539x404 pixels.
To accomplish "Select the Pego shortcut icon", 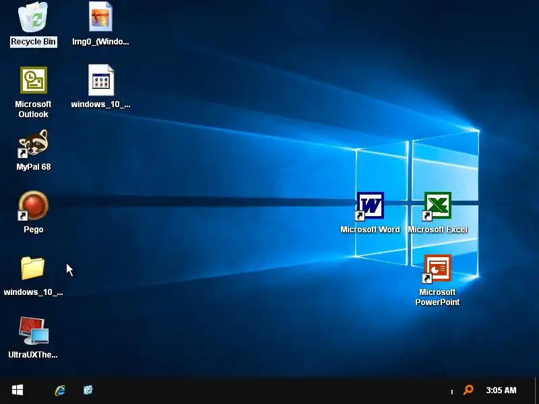I will pos(33,205).
